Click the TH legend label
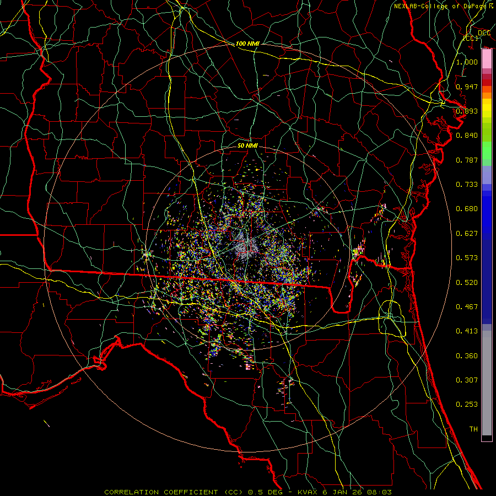 point(473,429)
